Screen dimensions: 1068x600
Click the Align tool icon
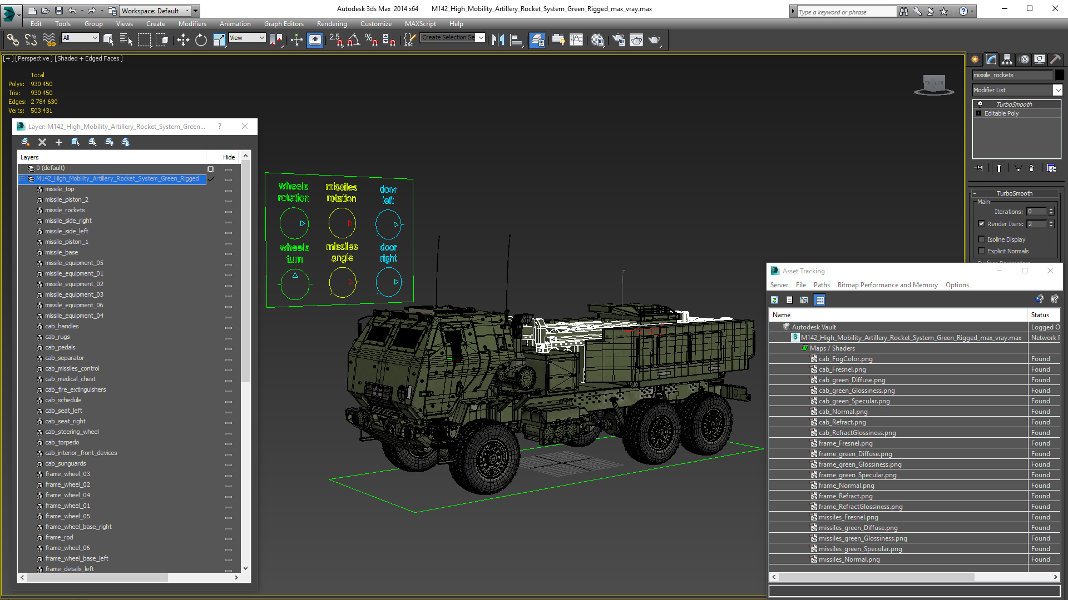coord(517,39)
